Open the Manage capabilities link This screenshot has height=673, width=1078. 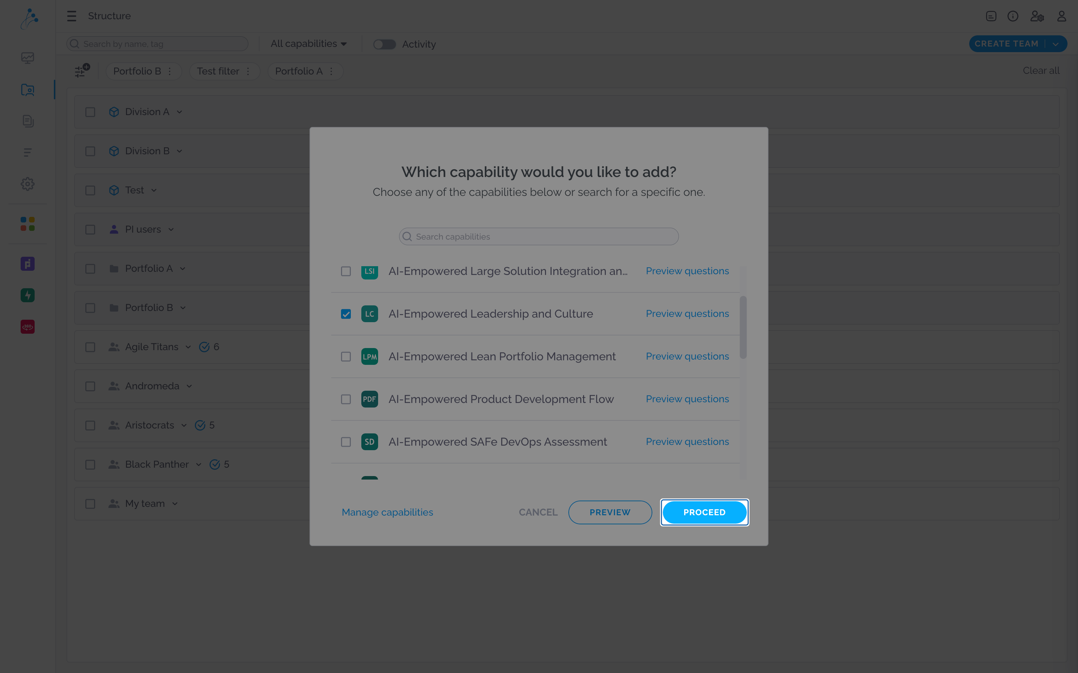click(387, 512)
